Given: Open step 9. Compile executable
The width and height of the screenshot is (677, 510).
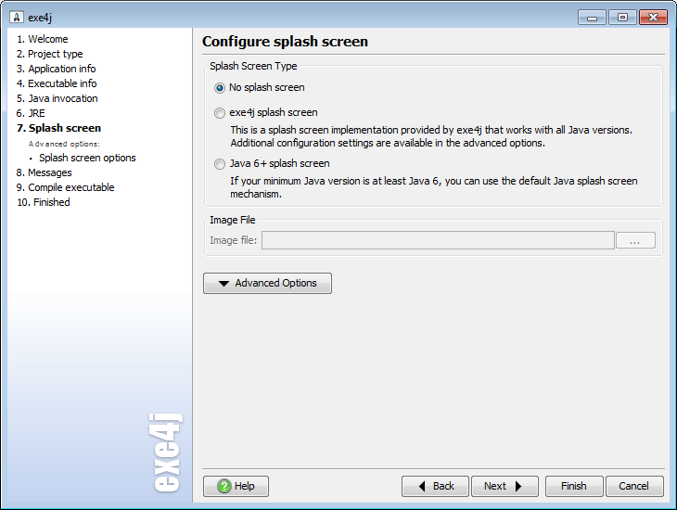Looking at the screenshot, I should tap(65, 187).
